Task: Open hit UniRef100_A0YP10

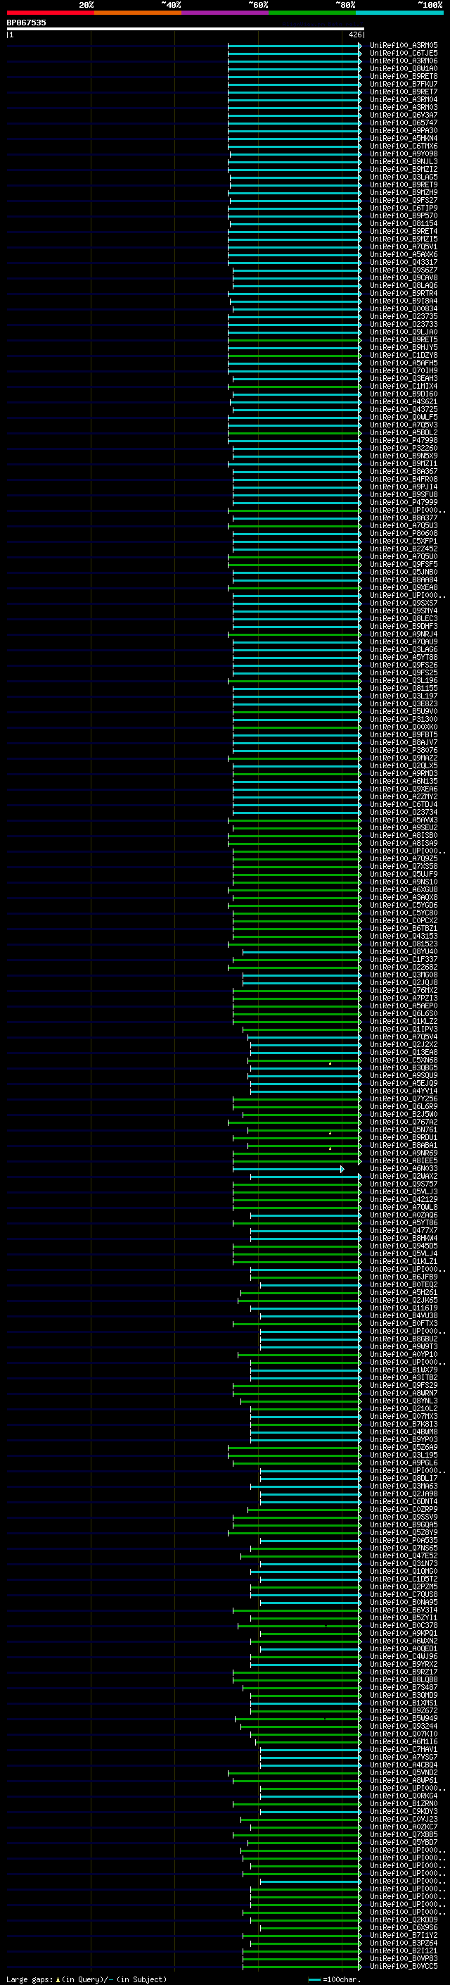Action: pos(404,1355)
